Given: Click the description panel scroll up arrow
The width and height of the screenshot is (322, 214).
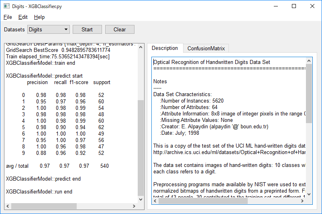Looking at the screenshot, I should pos(309,61).
